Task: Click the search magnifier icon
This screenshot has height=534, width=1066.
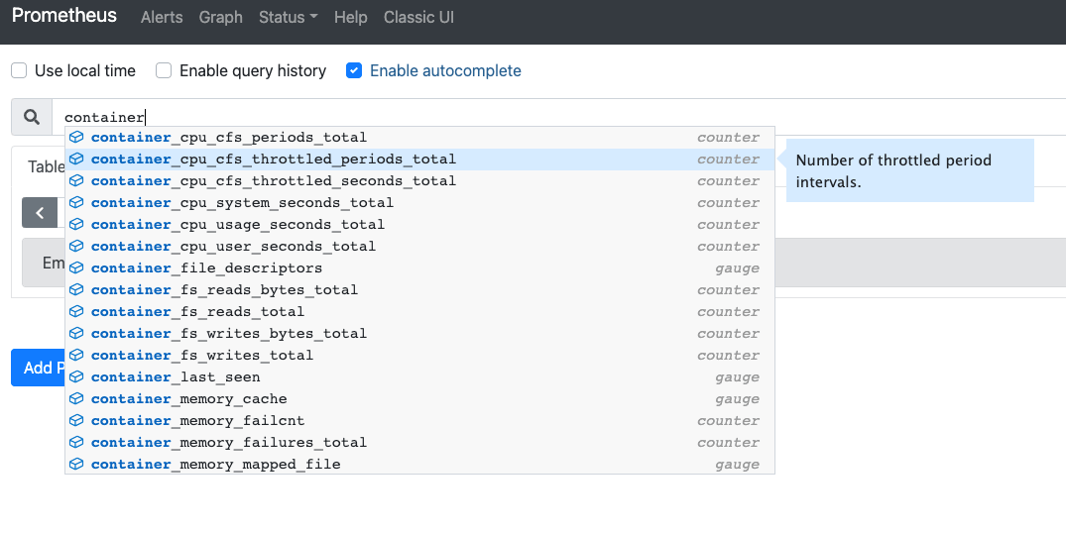Action: pos(32,117)
